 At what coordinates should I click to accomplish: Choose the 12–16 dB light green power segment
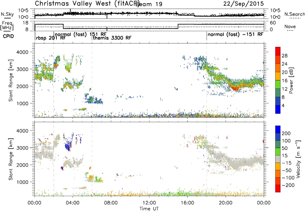click(x=278, y=85)
